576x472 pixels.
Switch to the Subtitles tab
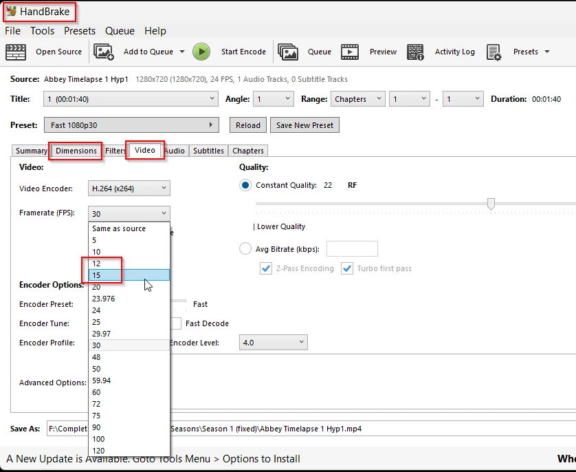click(208, 151)
